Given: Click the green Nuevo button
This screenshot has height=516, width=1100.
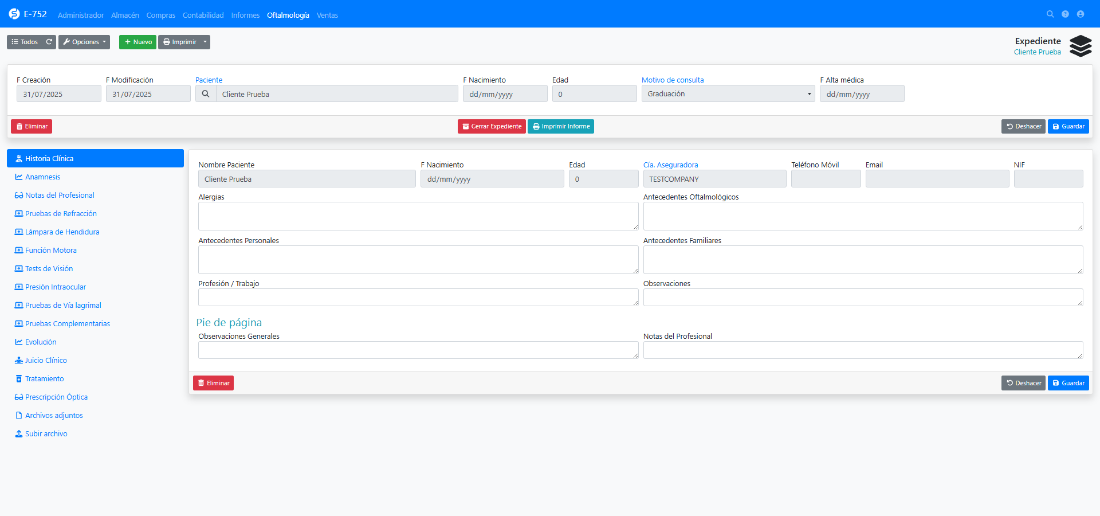Looking at the screenshot, I should [137, 42].
